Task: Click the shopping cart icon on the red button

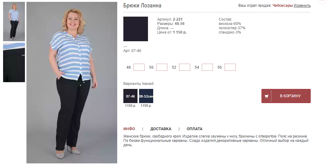Action: point(267,96)
